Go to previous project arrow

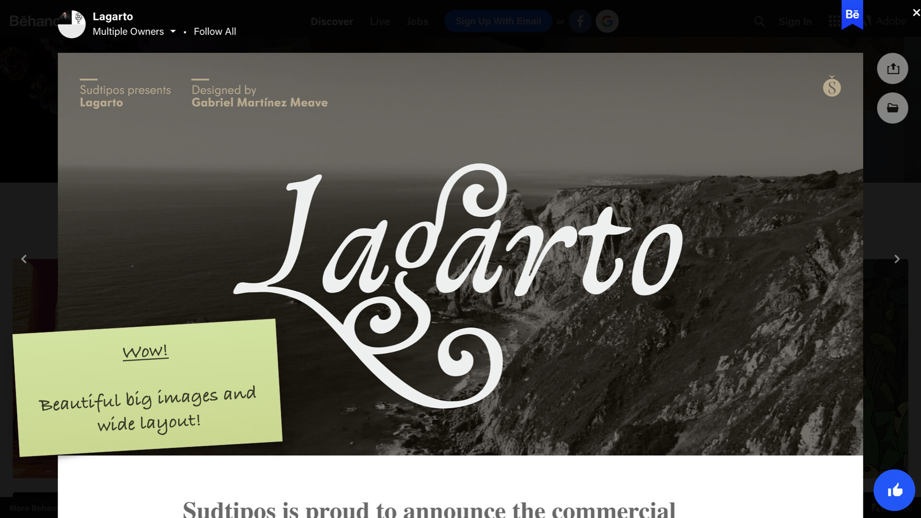(x=24, y=259)
